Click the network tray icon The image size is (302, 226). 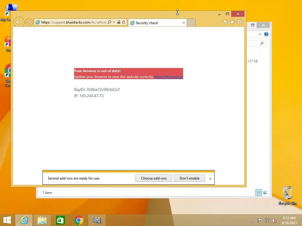[x=267, y=220]
